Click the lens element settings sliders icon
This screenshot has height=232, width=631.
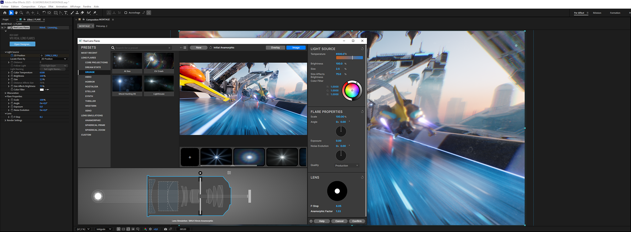click(x=229, y=173)
